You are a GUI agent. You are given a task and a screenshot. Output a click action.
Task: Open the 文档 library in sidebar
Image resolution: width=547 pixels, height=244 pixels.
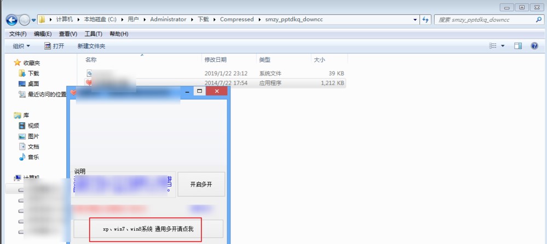coord(29,146)
